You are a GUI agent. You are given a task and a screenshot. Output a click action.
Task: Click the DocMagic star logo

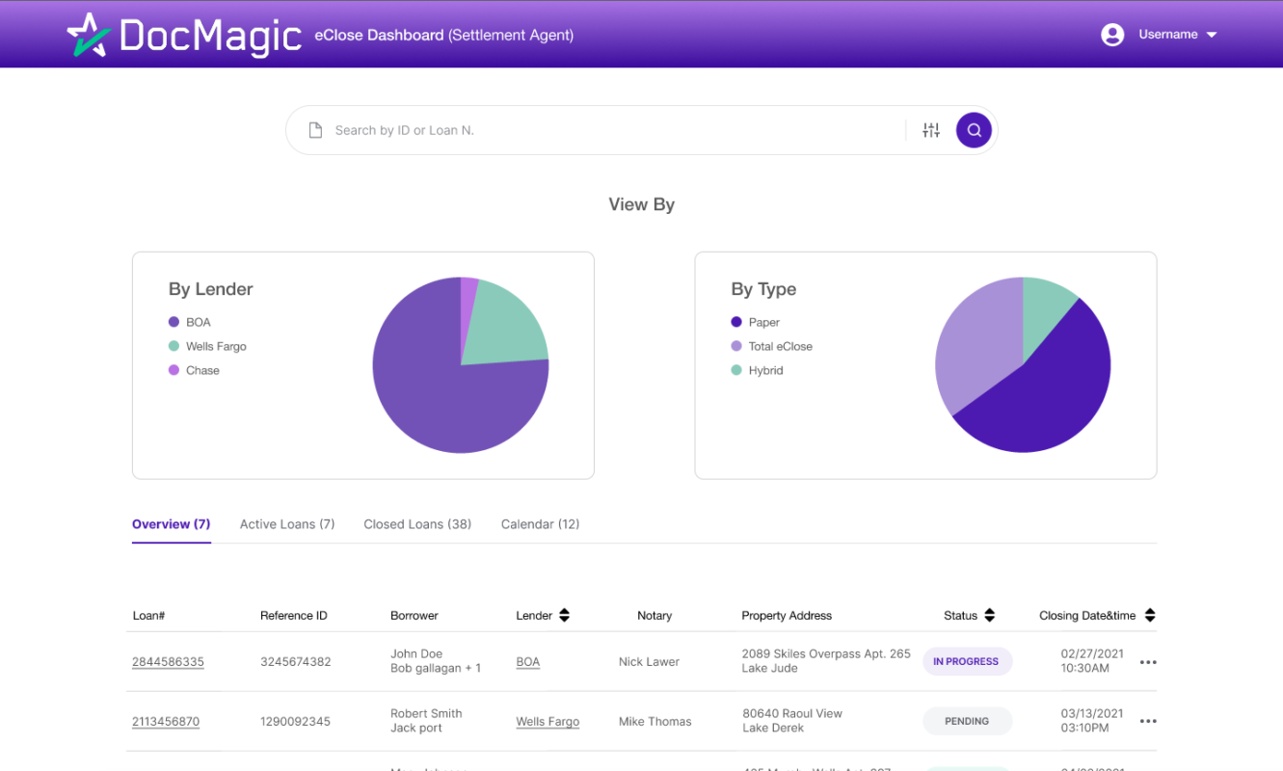point(89,35)
